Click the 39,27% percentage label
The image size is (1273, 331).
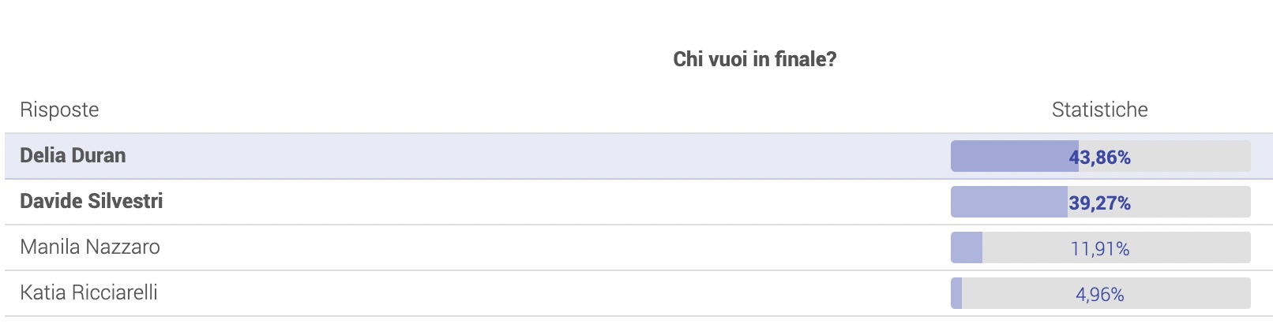tap(1100, 203)
